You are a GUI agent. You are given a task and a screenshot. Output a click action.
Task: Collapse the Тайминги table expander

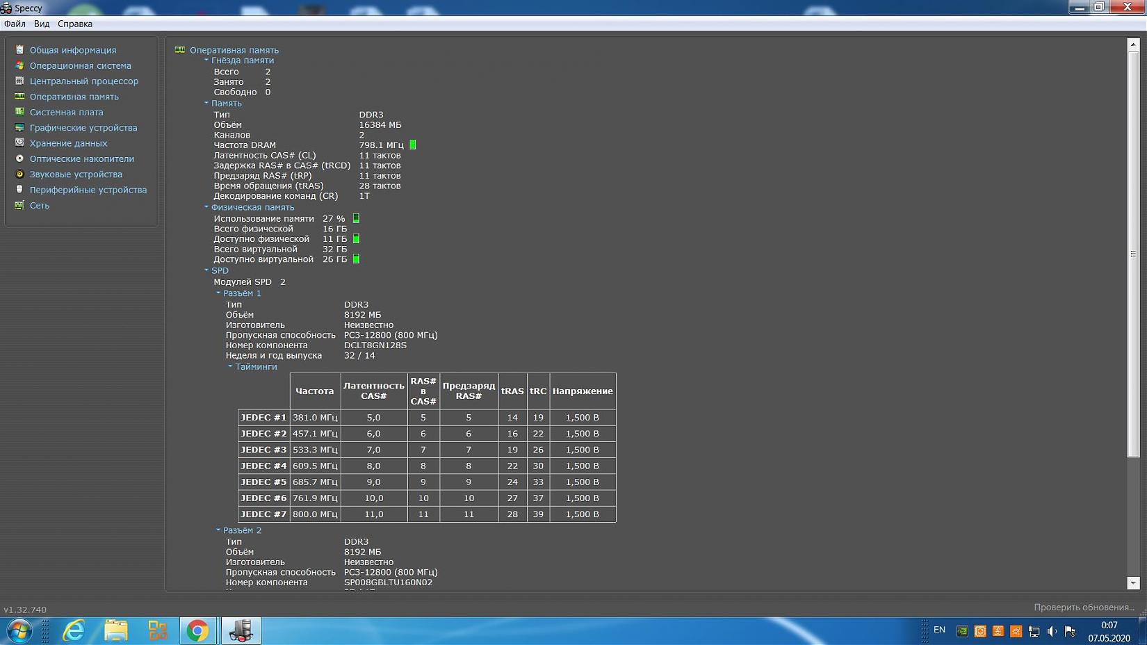click(230, 367)
